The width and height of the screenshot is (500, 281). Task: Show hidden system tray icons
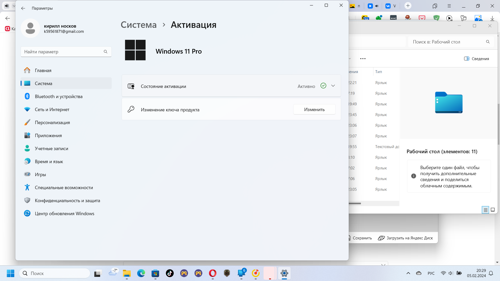pyautogui.click(x=408, y=273)
